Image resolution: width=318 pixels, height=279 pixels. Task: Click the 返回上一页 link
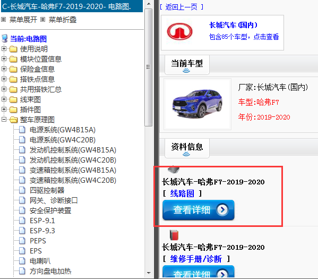181,7
